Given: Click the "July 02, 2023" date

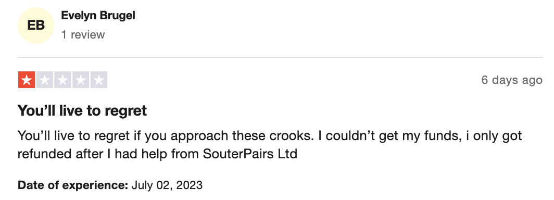Looking at the screenshot, I should click(167, 185).
